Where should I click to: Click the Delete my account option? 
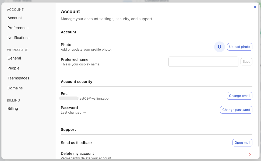coord(77,153)
